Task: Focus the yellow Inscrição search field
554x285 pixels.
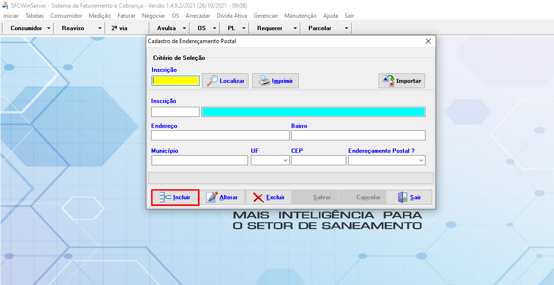Action: (176, 81)
